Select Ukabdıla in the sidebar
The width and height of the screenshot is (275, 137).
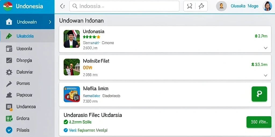(x=25, y=36)
